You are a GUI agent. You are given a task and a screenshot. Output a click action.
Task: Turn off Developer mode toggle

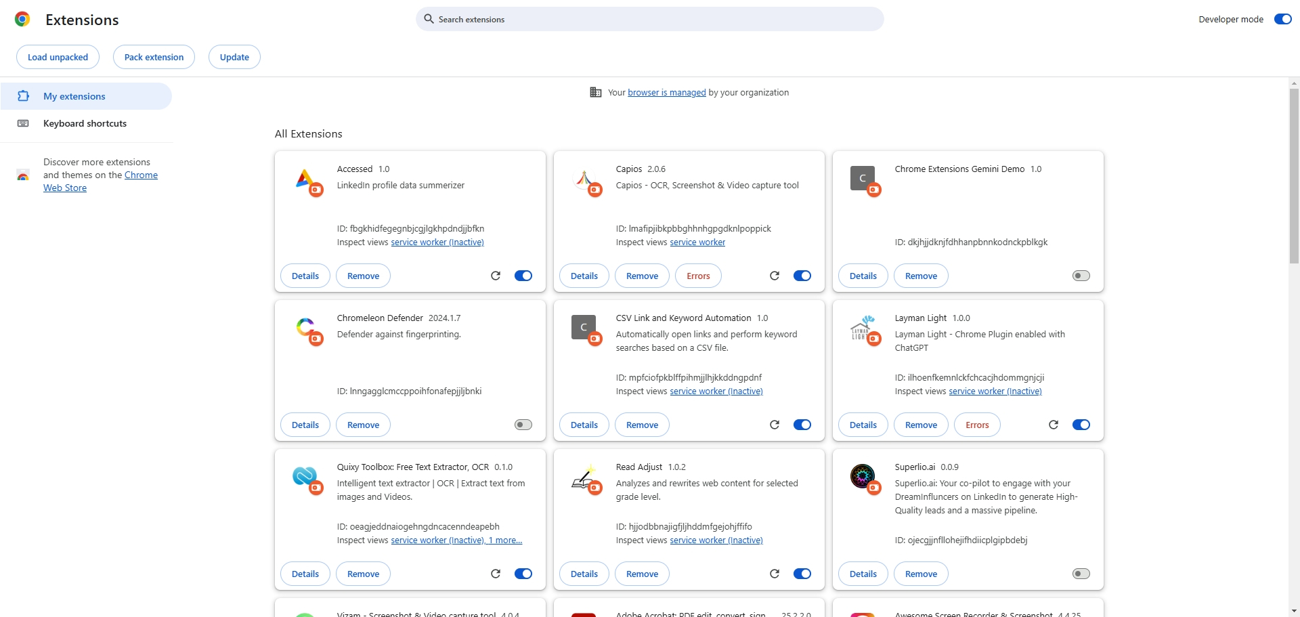pos(1283,19)
